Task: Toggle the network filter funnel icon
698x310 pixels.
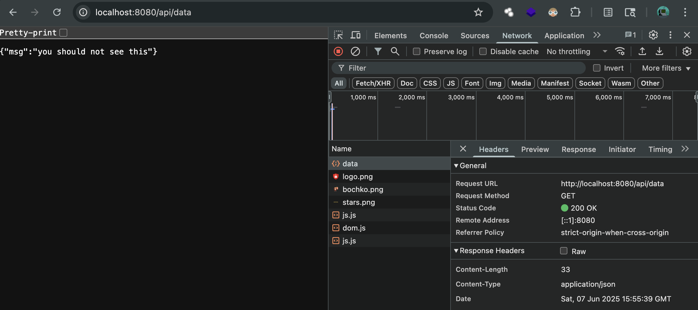Action: pyautogui.click(x=378, y=51)
